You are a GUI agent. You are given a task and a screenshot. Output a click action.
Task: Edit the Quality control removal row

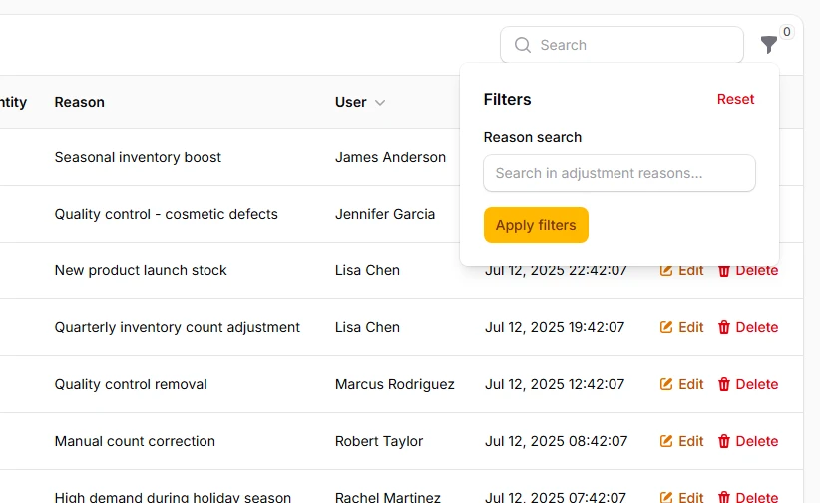coord(682,384)
